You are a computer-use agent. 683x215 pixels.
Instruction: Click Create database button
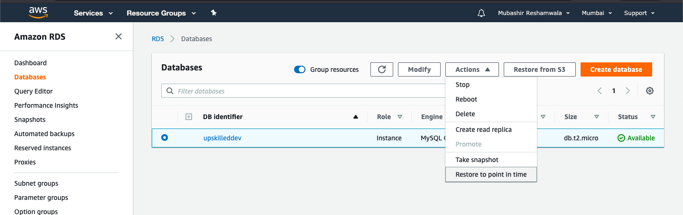[616, 69]
